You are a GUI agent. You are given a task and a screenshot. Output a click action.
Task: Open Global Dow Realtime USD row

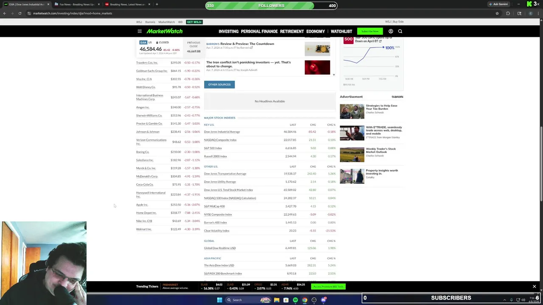pyautogui.click(x=270, y=248)
